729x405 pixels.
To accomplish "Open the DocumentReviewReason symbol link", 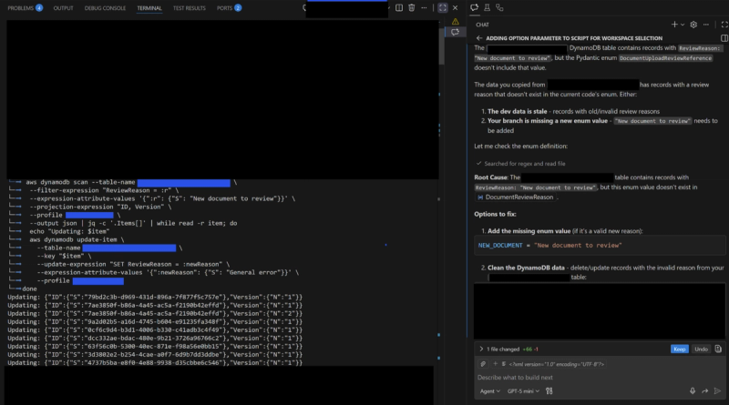I will (515, 197).
